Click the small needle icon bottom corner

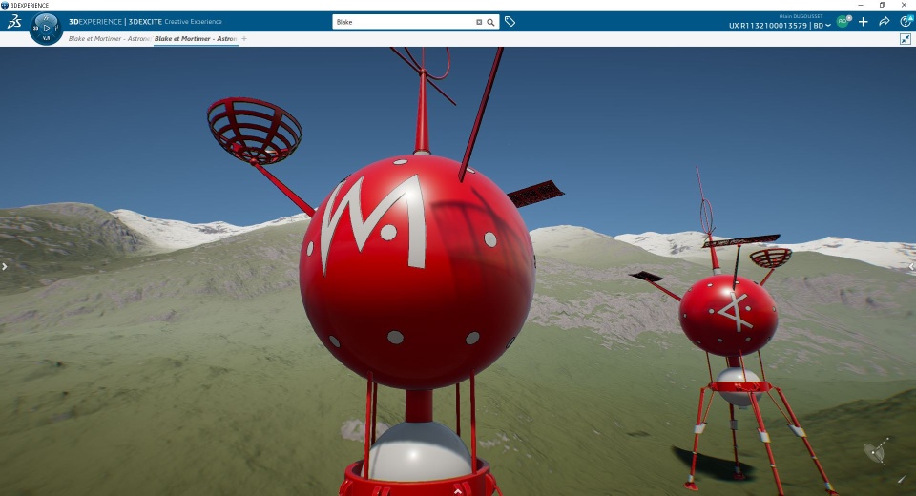click(x=901, y=479)
